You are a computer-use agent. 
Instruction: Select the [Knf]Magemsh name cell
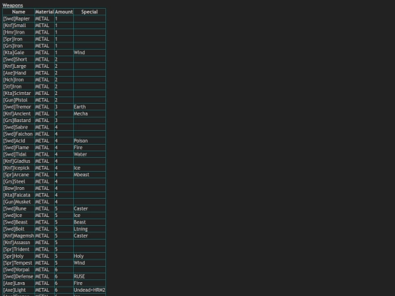coord(18,236)
